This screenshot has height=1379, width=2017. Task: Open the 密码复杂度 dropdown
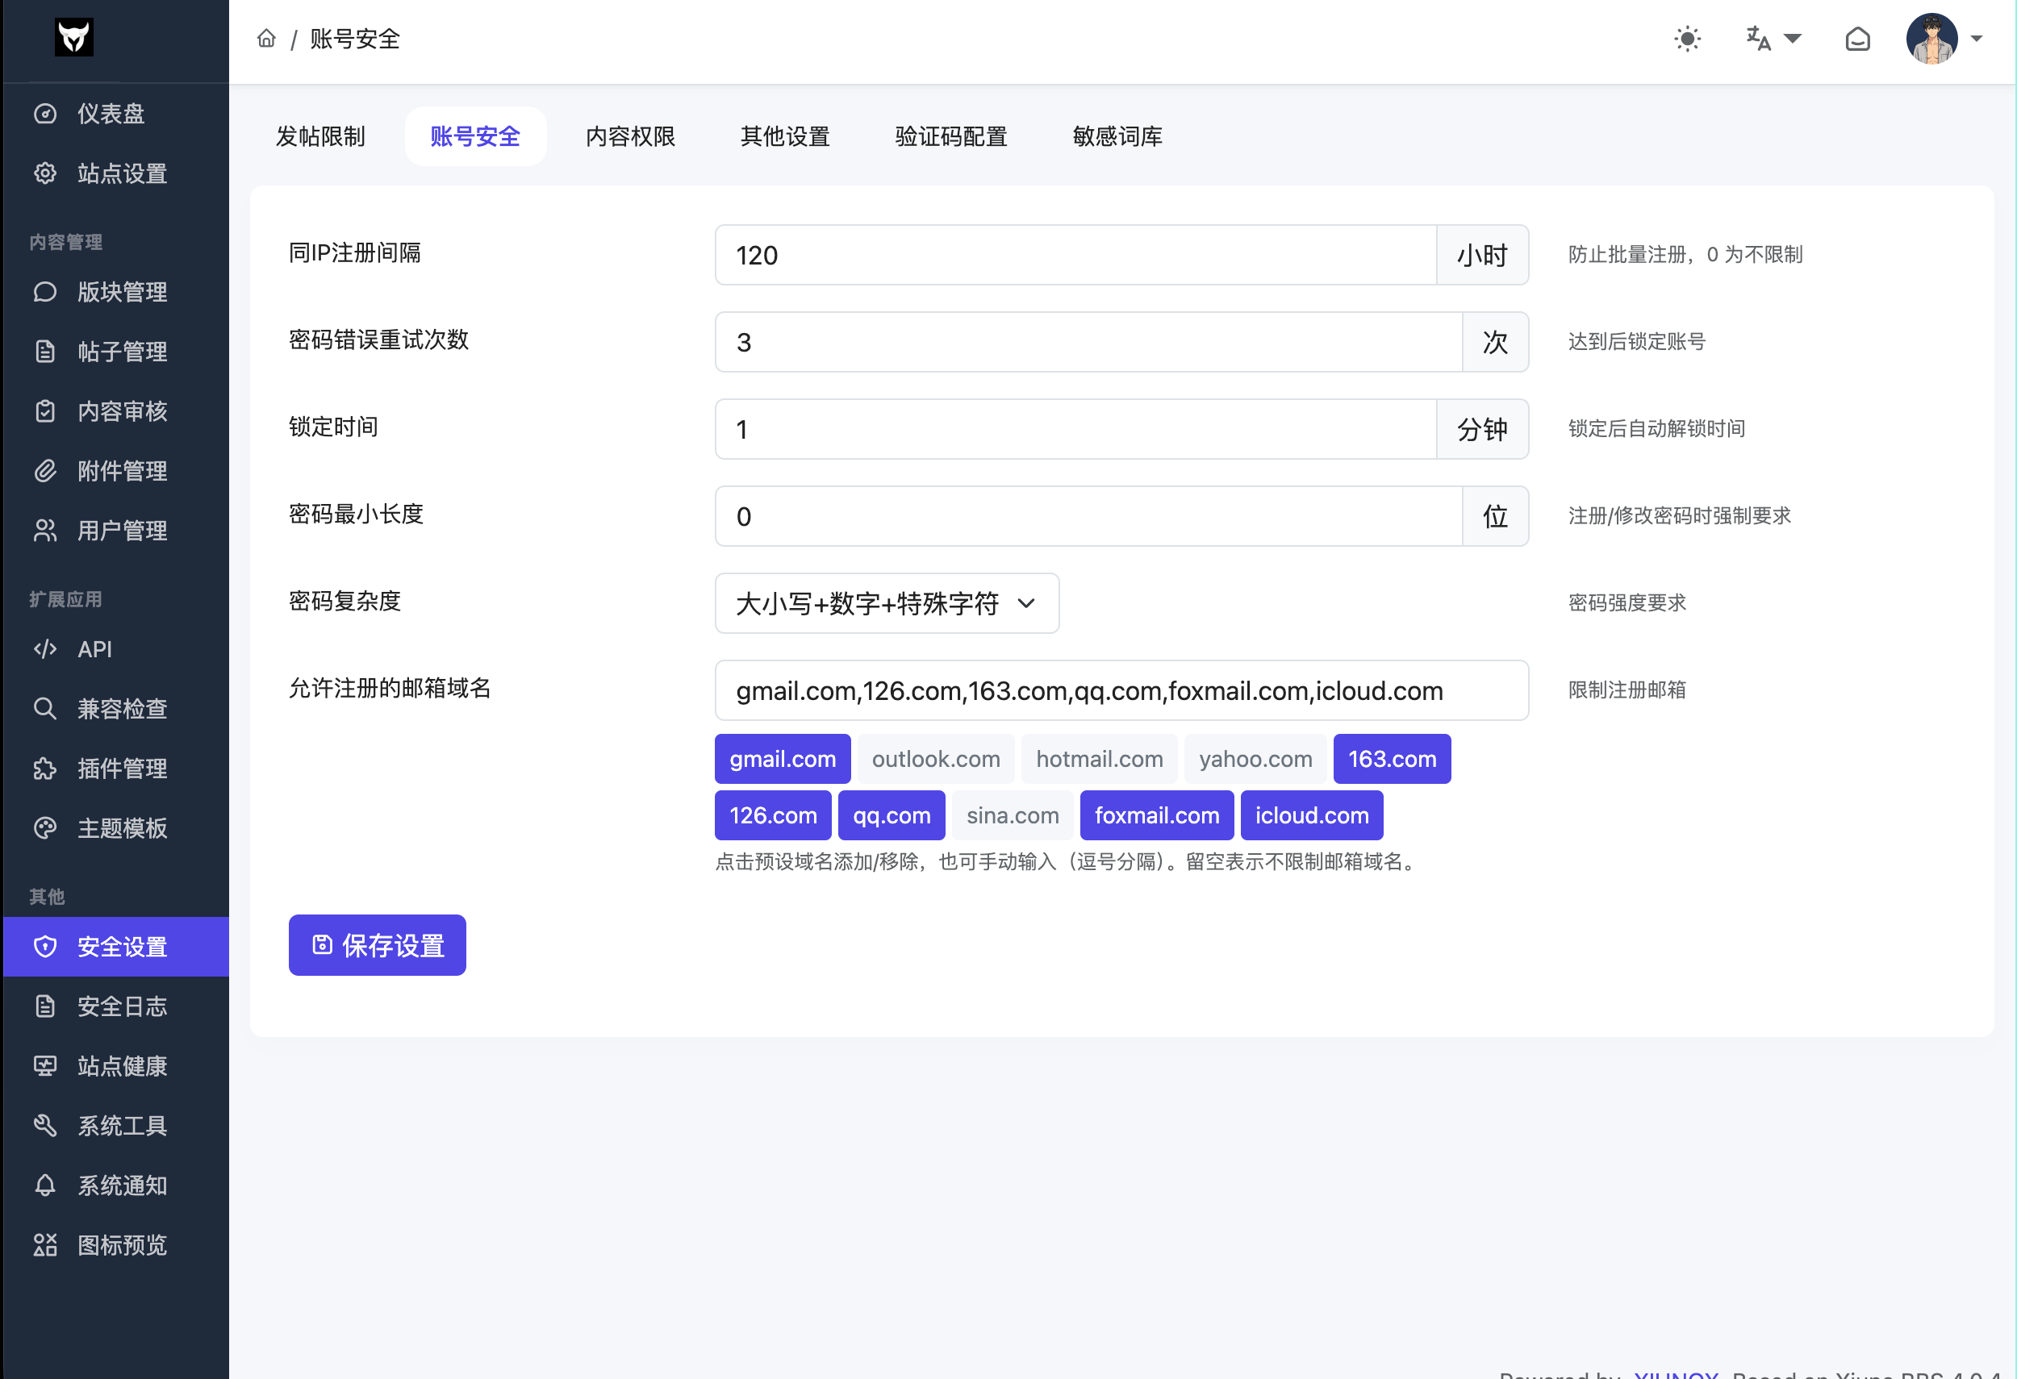(x=887, y=602)
